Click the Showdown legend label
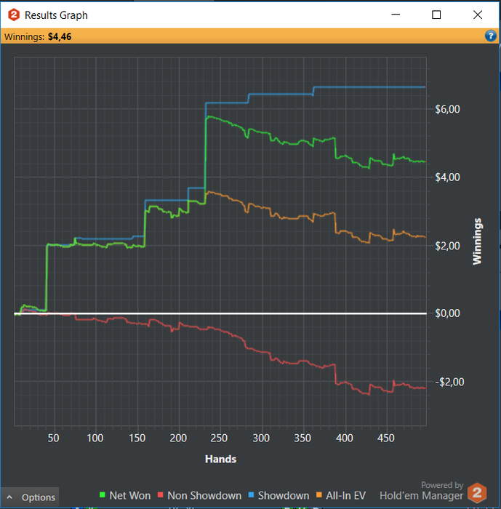The image size is (501, 509). tap(284, 496)
